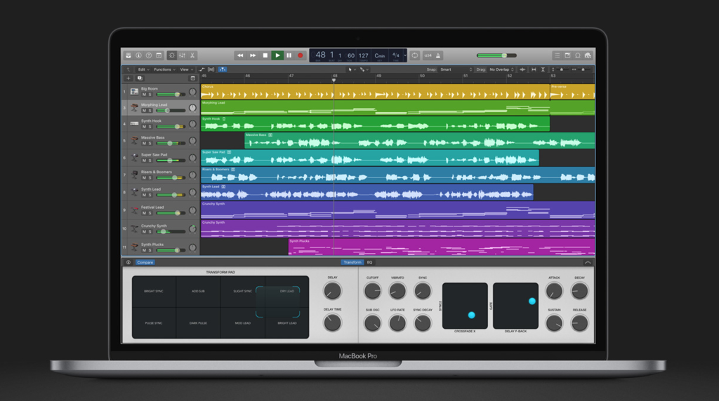This screenshot has width=719, height=401.
Task: Click the green Play button
Action: [277, 55]
